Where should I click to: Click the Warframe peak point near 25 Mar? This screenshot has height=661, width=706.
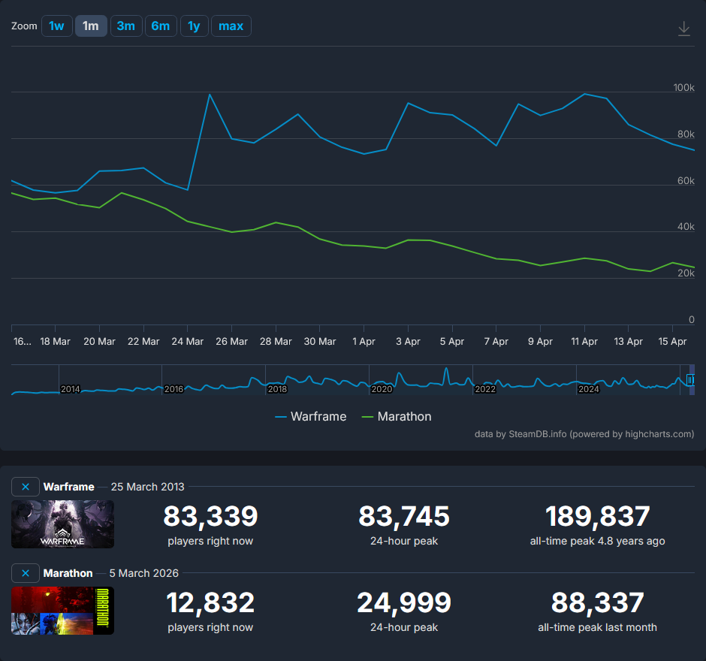point(210,95)
